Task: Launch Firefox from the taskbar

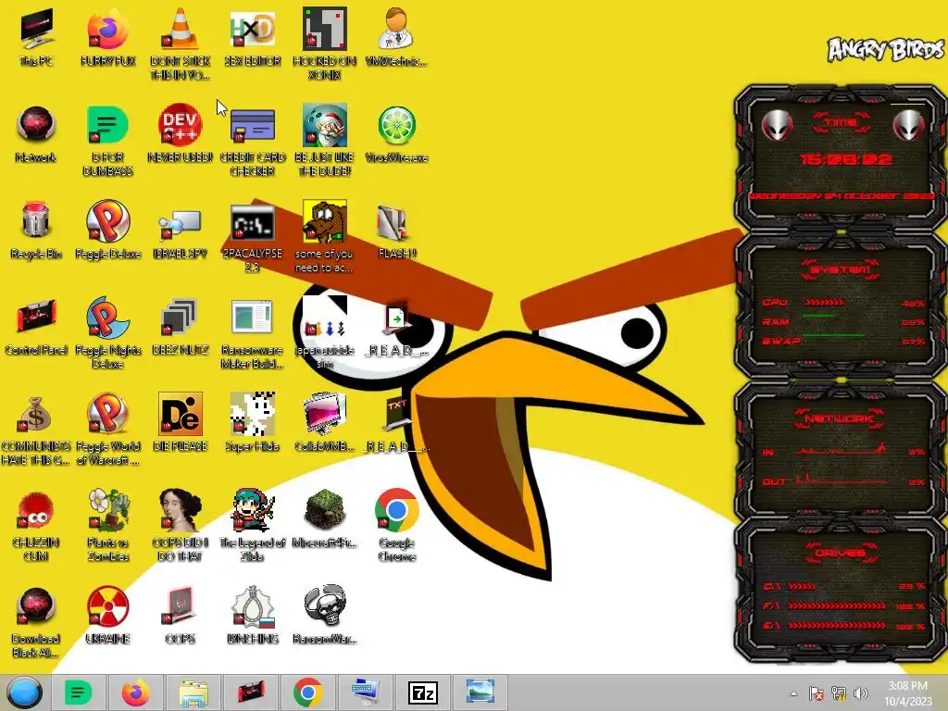Action: pos(135,692)
